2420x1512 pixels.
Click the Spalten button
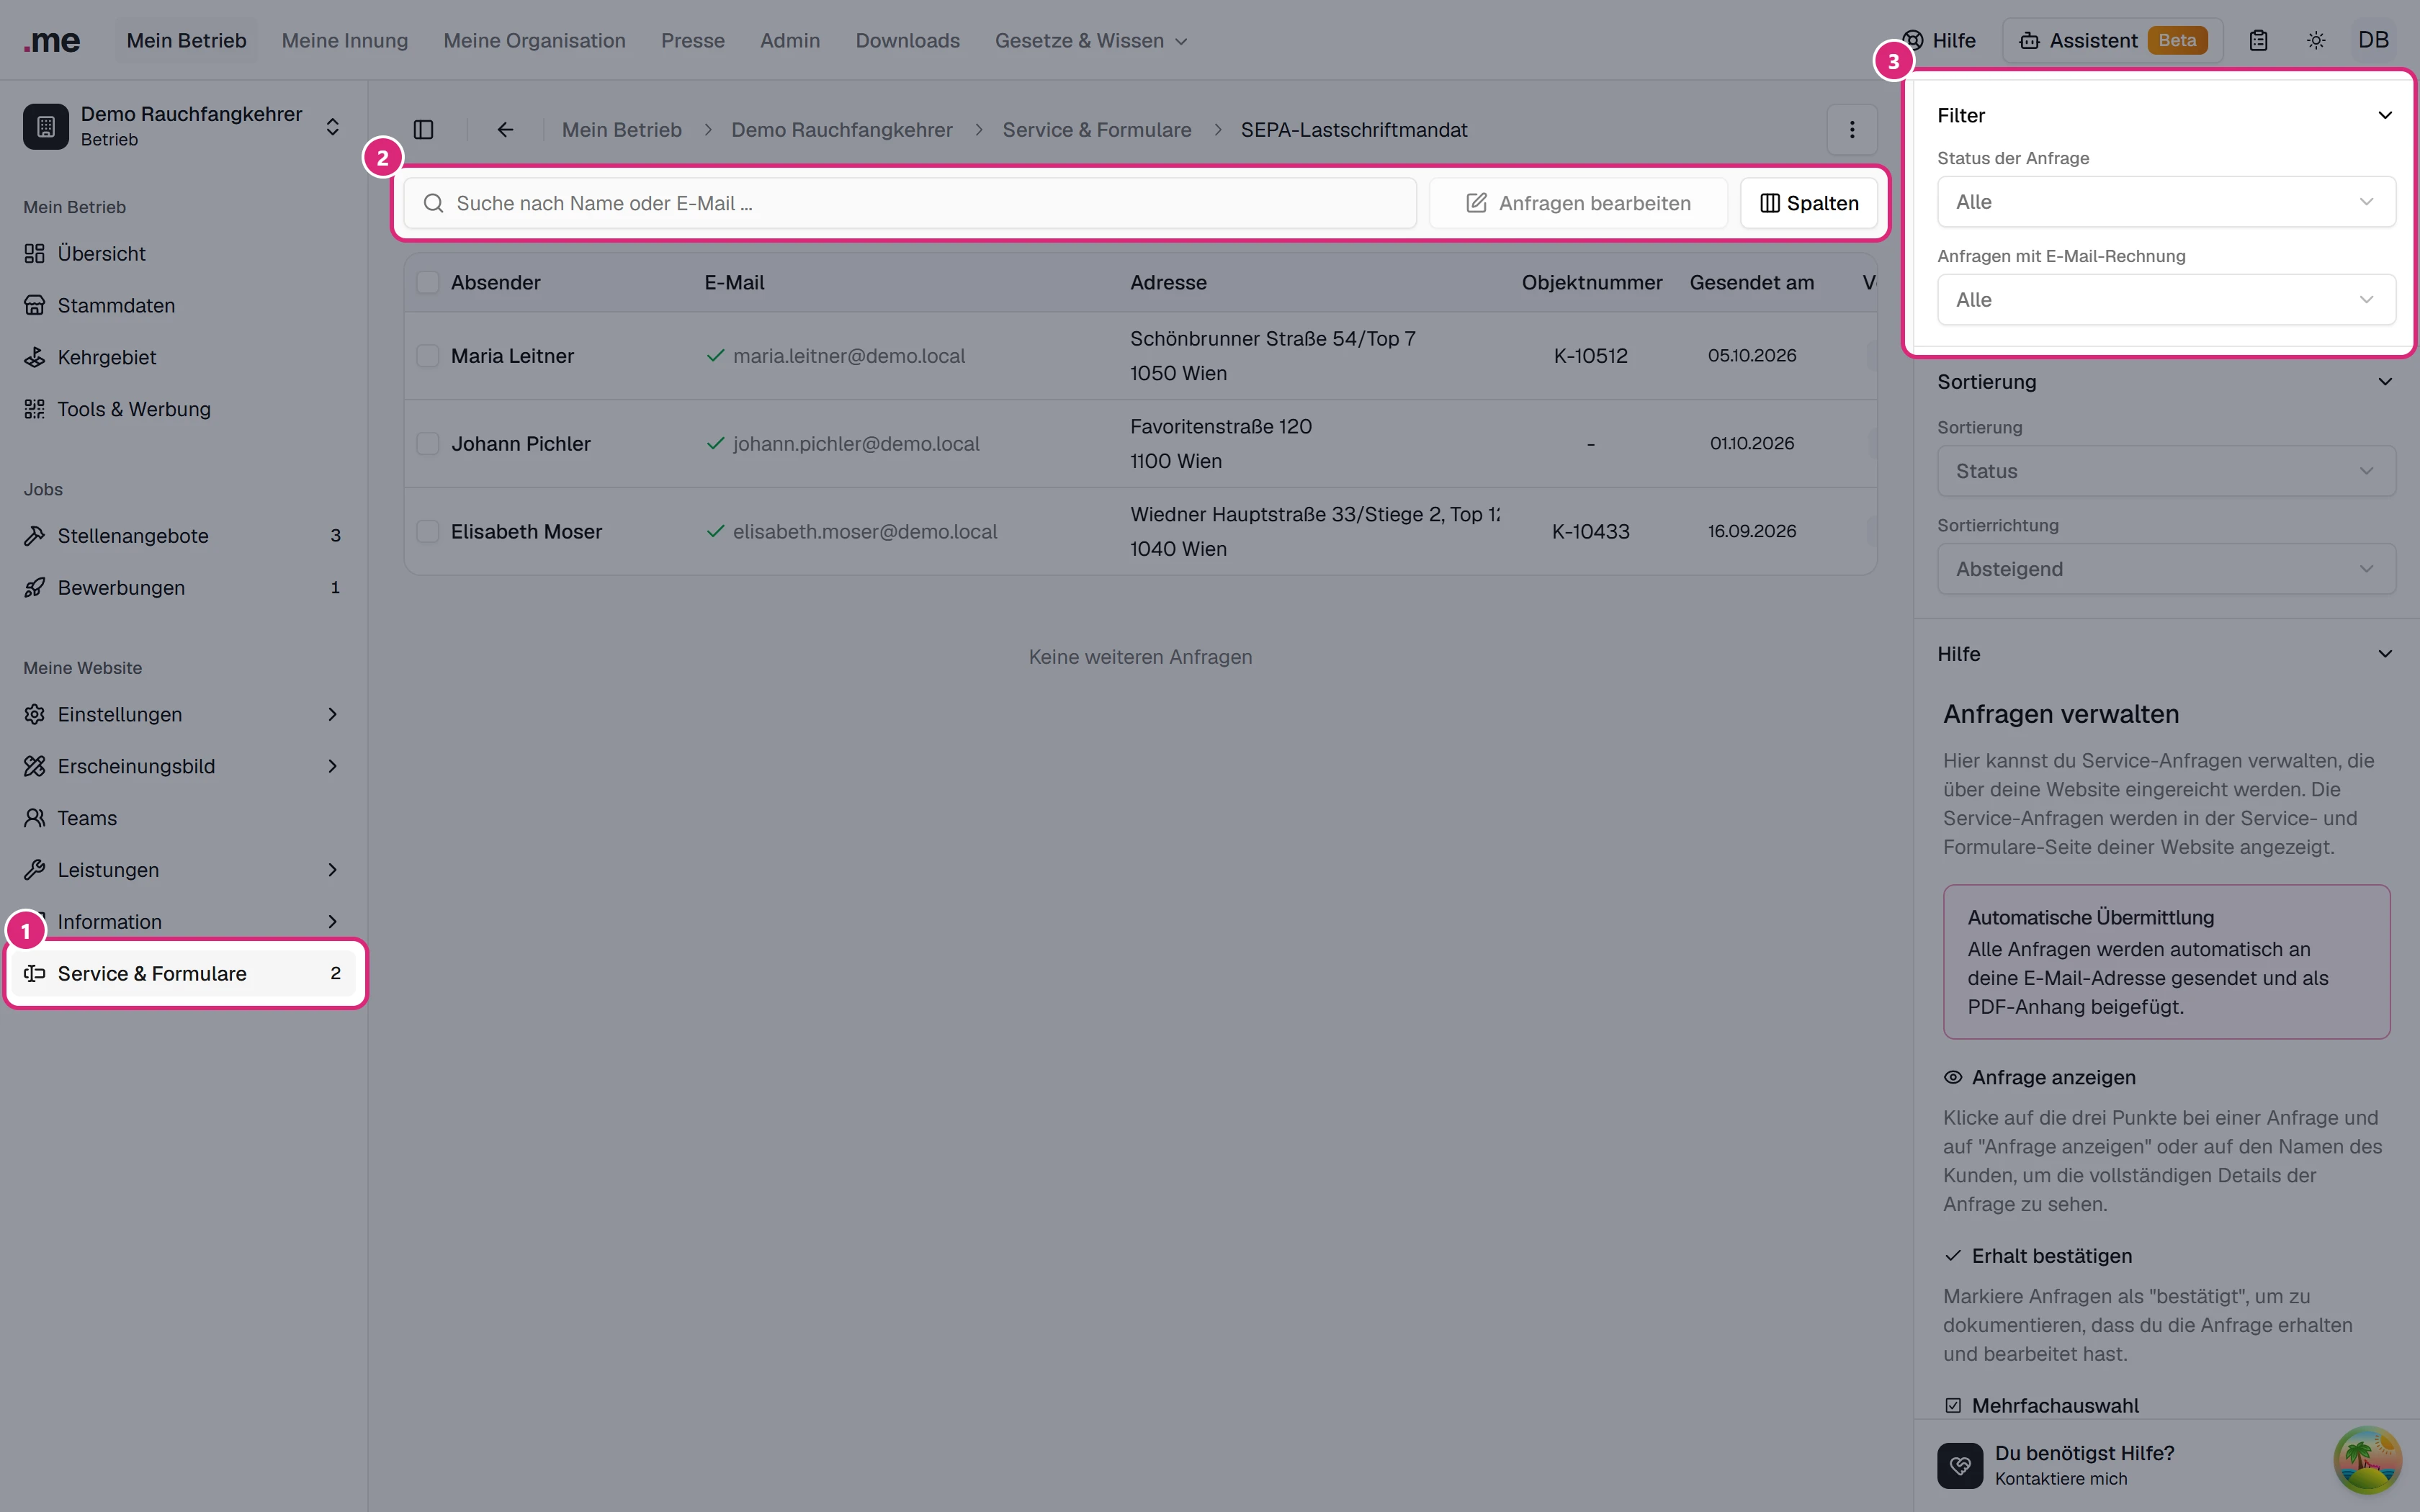point(1809,203)
